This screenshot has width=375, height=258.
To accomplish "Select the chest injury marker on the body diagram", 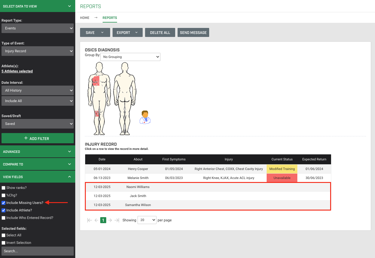I will [96, 80].
